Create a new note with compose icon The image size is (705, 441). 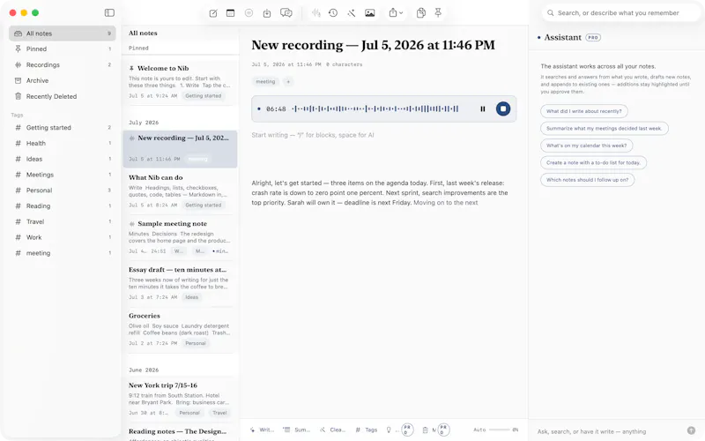tap(213, 13)
